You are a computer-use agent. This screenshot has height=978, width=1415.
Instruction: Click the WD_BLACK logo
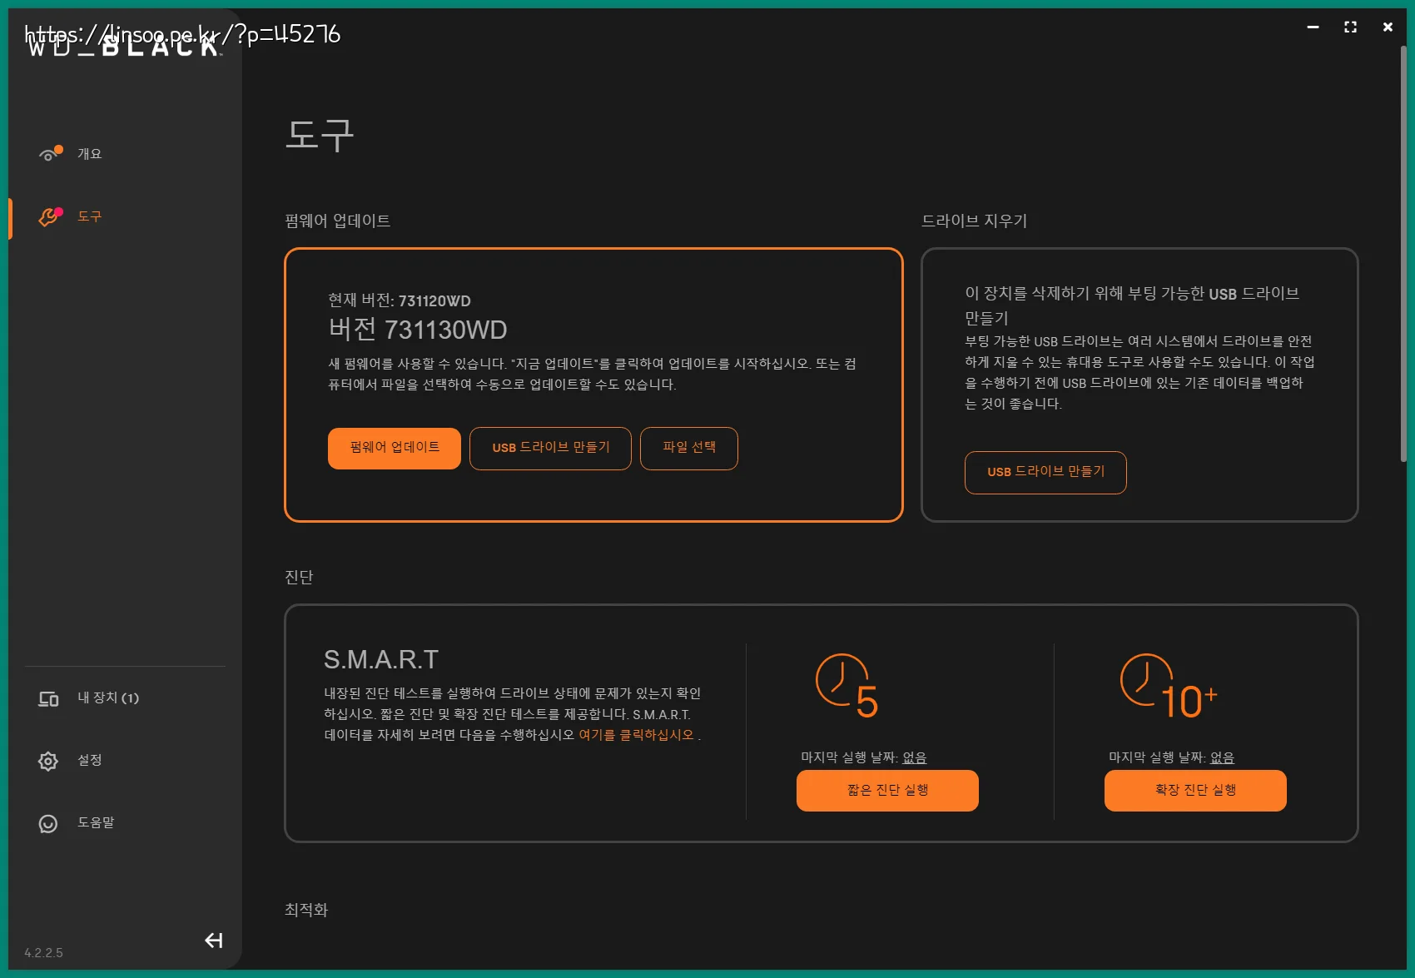125,47
